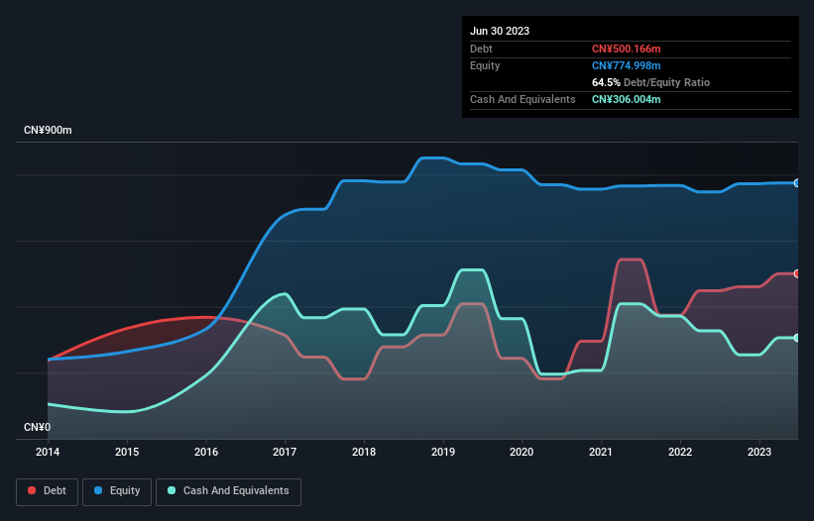Click the CN¥900m y-axis label

48,130
